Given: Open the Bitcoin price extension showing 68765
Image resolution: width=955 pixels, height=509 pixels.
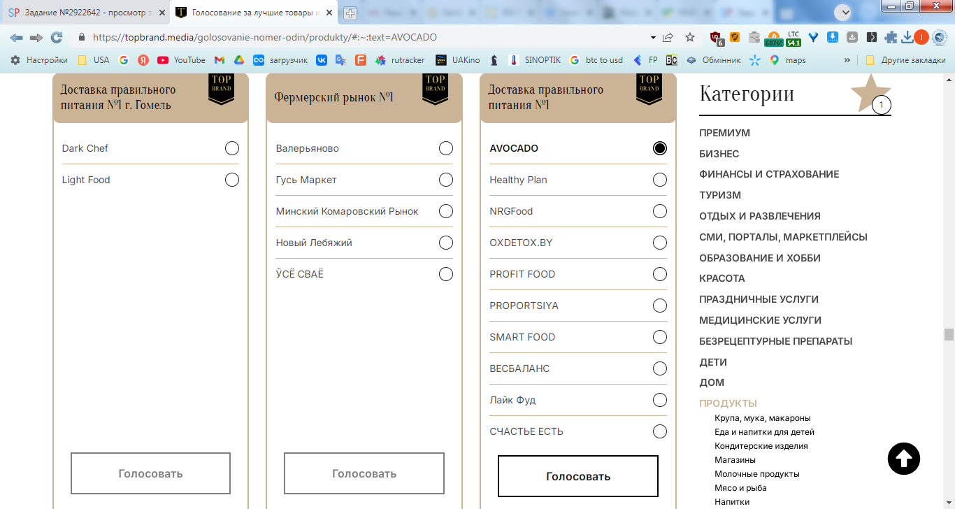Looking at the screenshot, I should pos(774,38).
